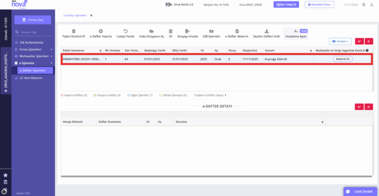The height and width of the screenshot is (196, 379).
Task: Click the Eğitim Talep Et button
Action: pyautogui.click(x=286, y=4)
